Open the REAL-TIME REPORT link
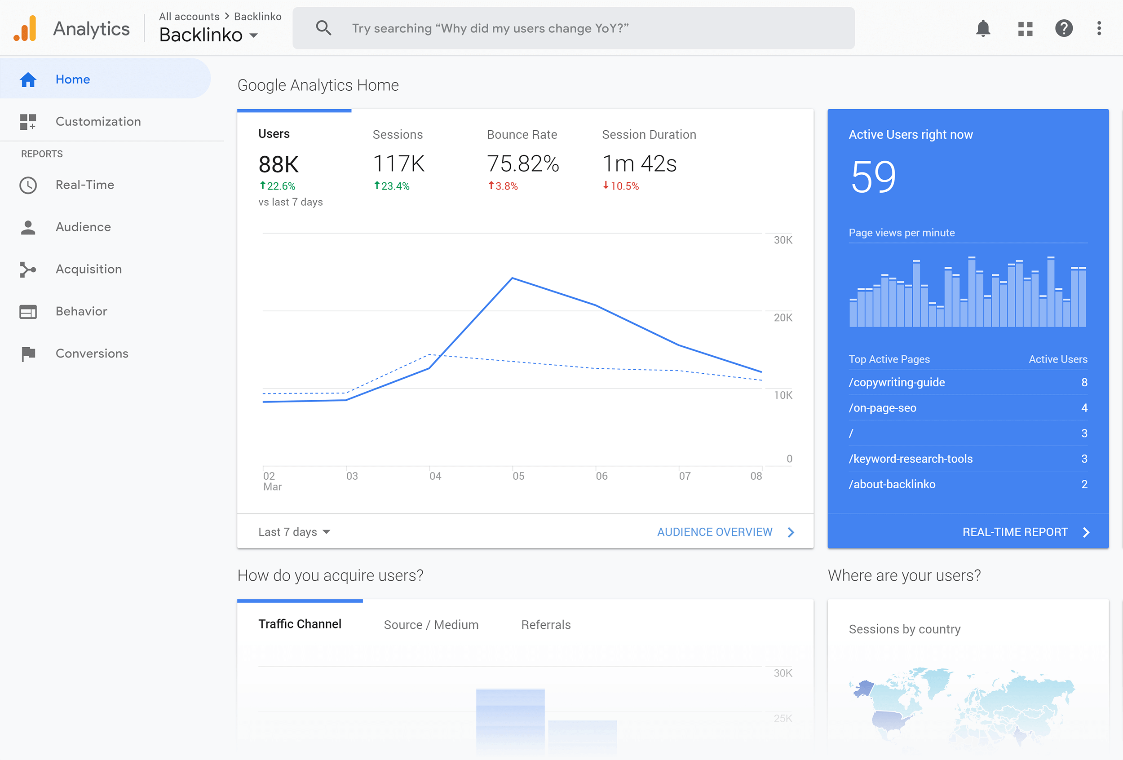The width and height of the screenshot is (1123, 760). click(x=1015, y=532)
